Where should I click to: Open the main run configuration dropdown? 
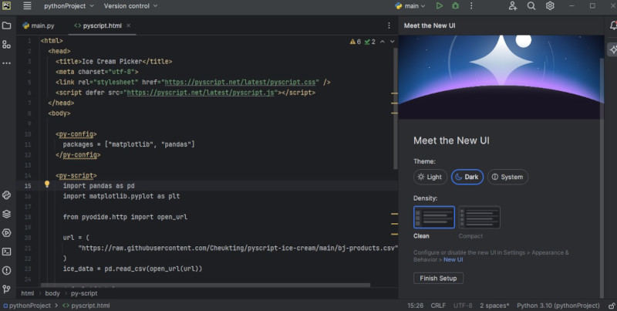coord(410,6)
